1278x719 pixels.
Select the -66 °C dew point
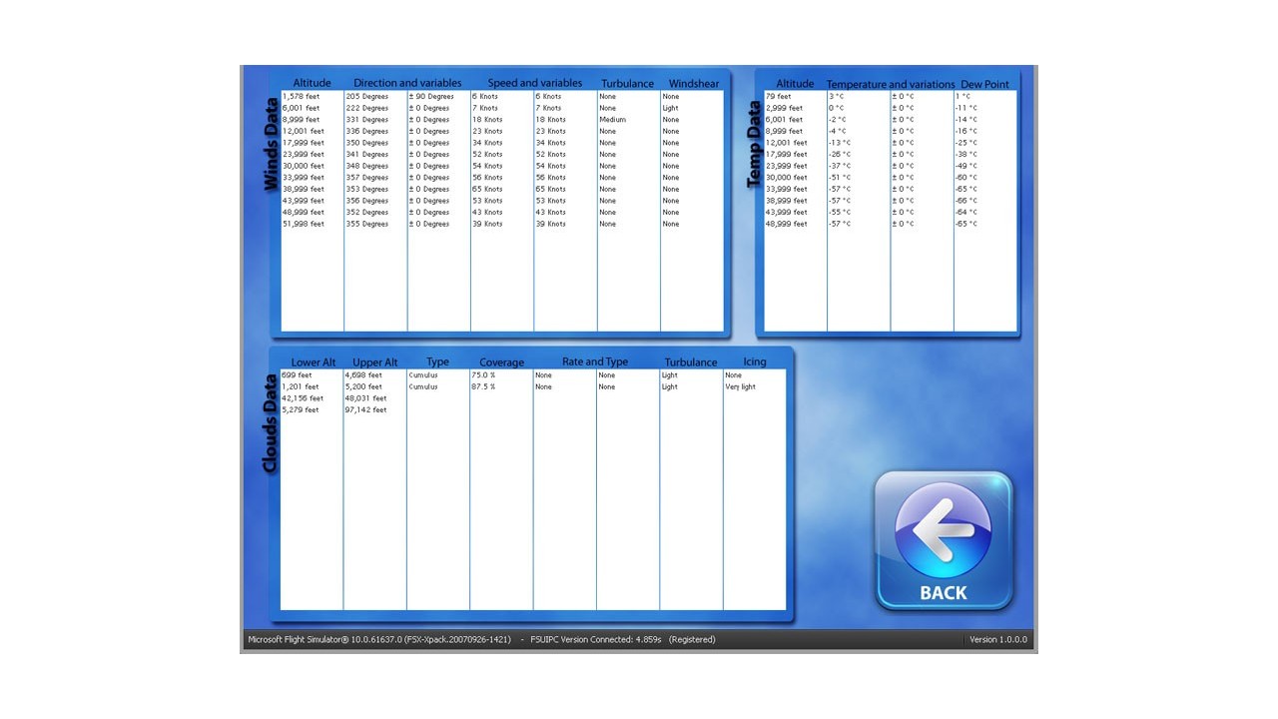(965, 201)
